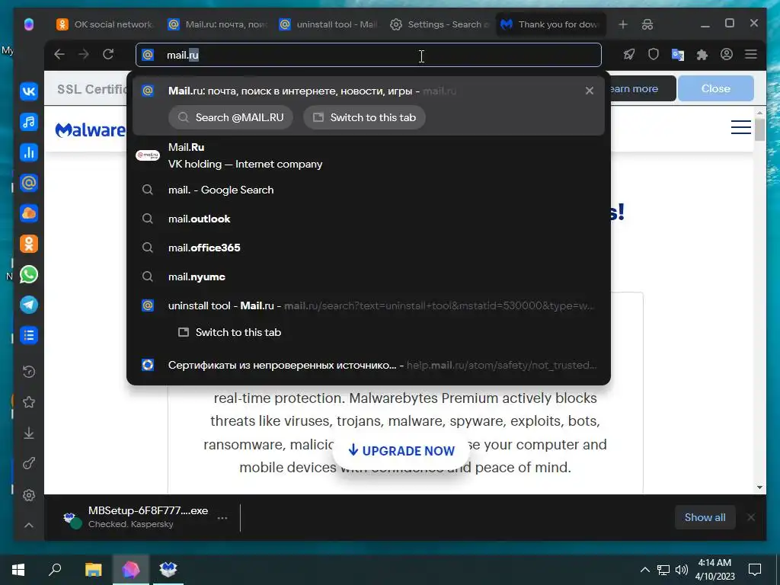Switch to OK social network tab
This screenshot has height=585, width=780.
(105, 24)
